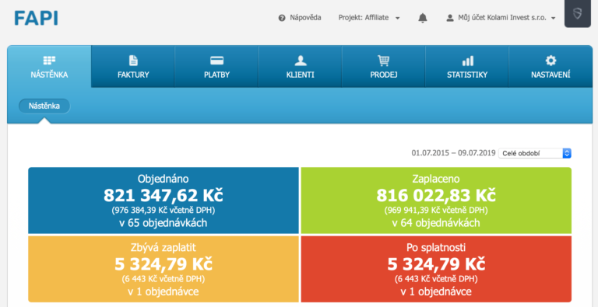Open the shield badge icon in corner
Image resolution: width=598 pixels, height=307 pixels.
click(x=578, y=13)
